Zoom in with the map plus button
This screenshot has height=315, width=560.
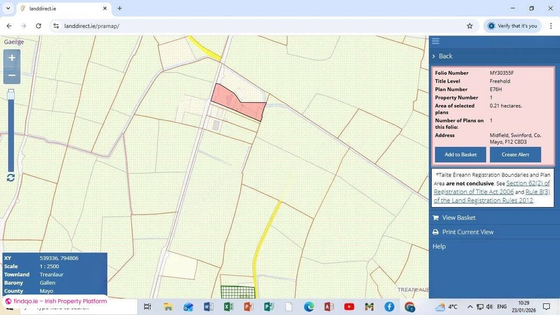click(12, 58)
